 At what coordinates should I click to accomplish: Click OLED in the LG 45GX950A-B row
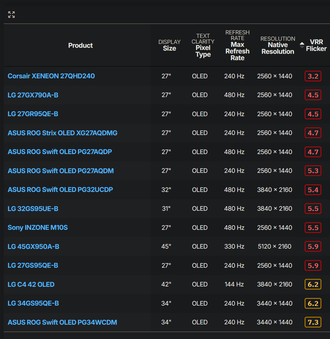[x=200, y=246]
